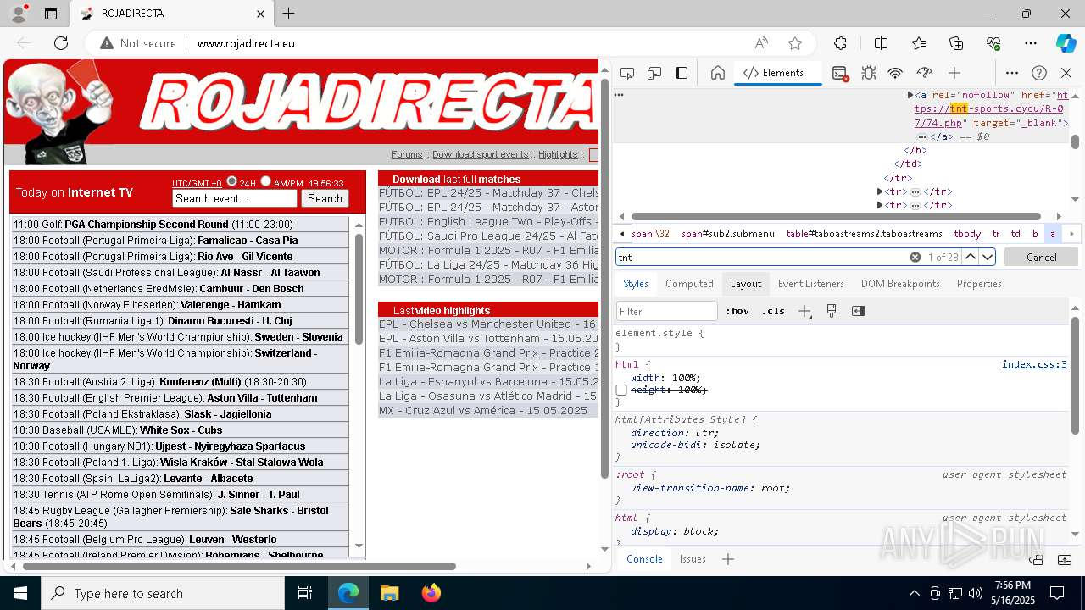Open the tab actions menu icon
The width and height of the screenshot is (1085, 610).
(51, 14)
